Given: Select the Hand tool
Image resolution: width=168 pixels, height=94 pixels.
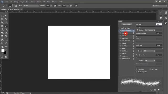Looking at the screenshot, I should (2, 47).
